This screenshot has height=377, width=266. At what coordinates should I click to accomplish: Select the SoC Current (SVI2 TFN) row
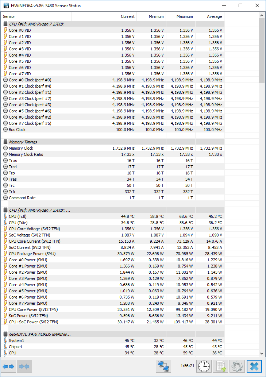[x=112, y=247]
